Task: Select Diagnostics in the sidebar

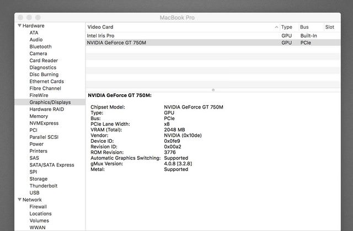Action: coord(43,67)
